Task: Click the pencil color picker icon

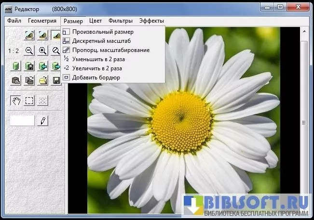Action: pyautogui.click(x=43, y=120)
